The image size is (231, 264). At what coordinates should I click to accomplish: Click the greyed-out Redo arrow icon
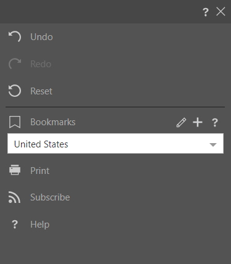(15, 64)
